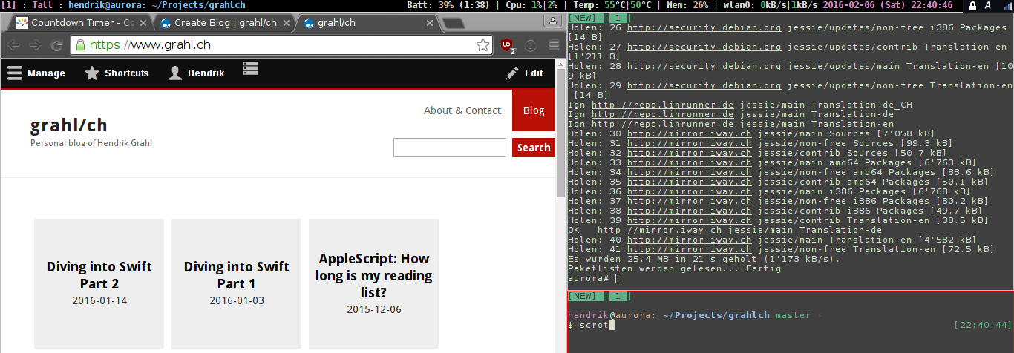Open the repo.linrunner.de Translation-de_CH link
This screenshot has height=353, width=1014.
pyautogui.click(x=662, y=105)
